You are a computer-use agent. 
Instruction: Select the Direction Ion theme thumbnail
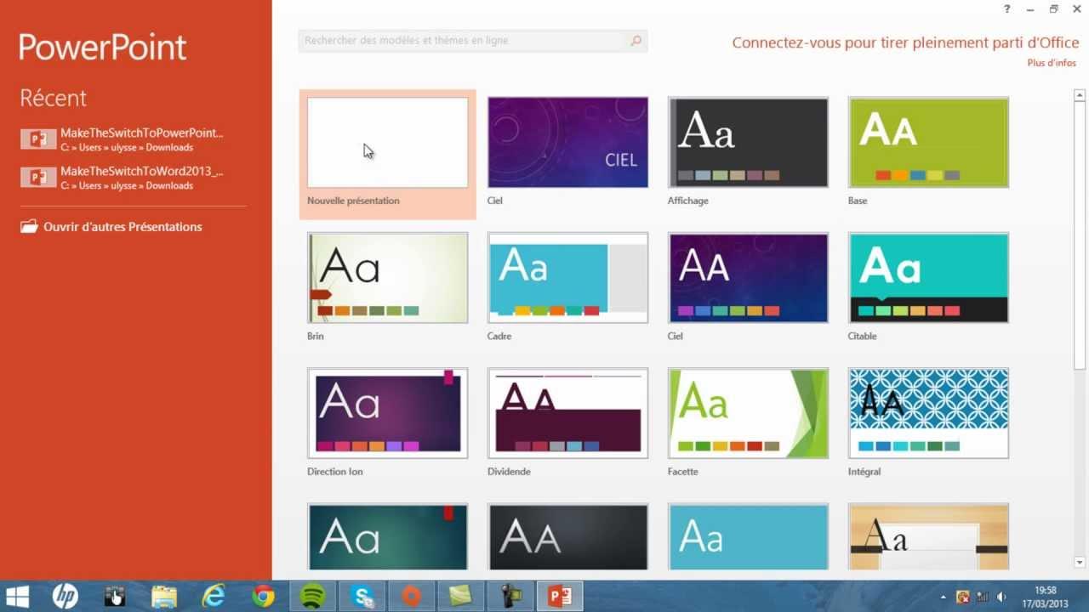(x=387, y=413)
